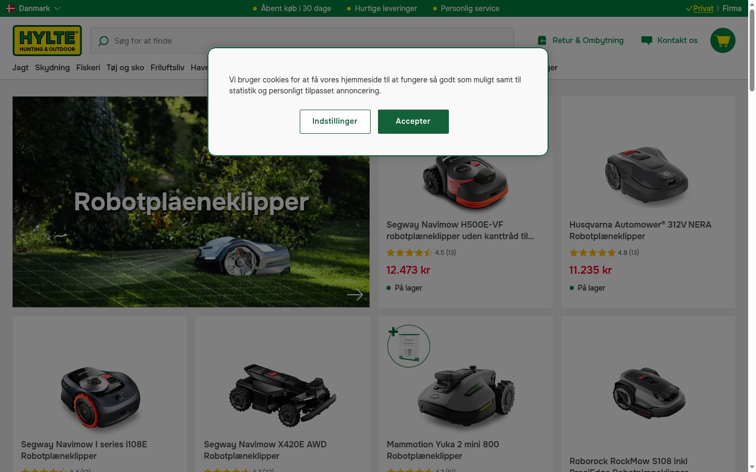Open the shopping cart icon
756x472 pixels.
coord(723,40)
